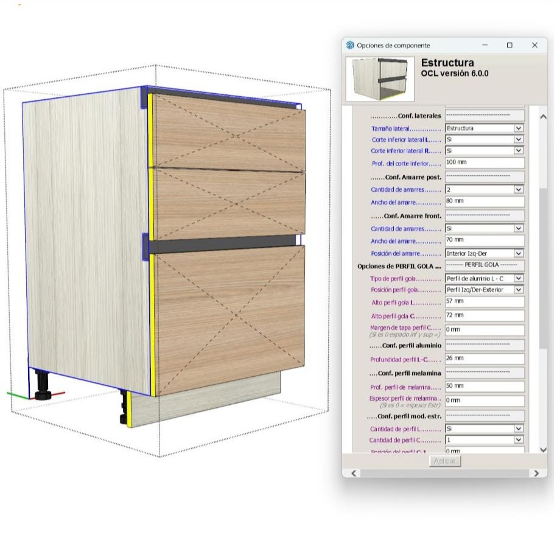Open the Posición del amarre dropdown

tap(517, 253)
